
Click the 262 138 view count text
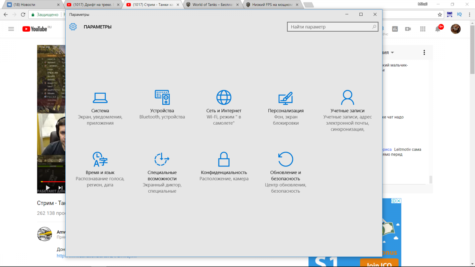point(51,213)
